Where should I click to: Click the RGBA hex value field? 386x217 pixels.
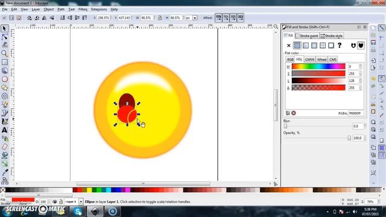click(355, 113)
